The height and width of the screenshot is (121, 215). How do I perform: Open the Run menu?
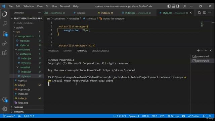54,6
